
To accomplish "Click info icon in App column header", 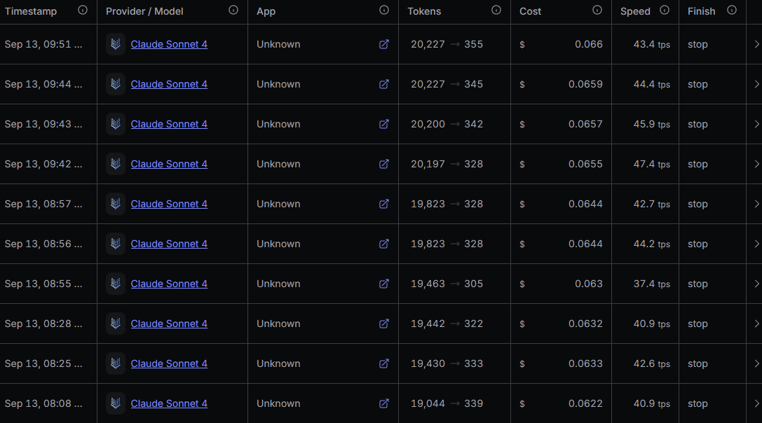I will [x=384, y=11].
